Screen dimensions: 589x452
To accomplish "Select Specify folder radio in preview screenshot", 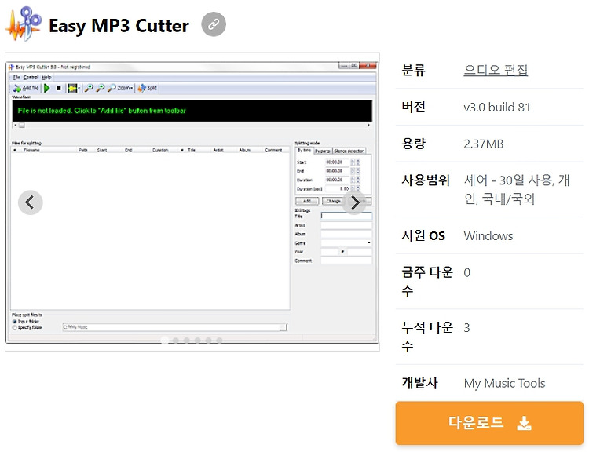I will (15, 327).
